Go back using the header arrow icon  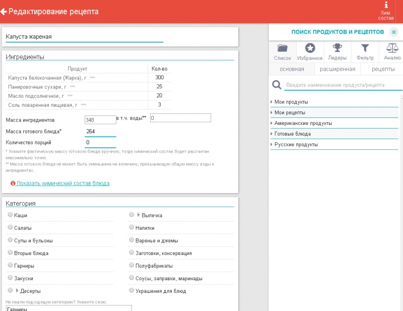click(x=4, y=12)
